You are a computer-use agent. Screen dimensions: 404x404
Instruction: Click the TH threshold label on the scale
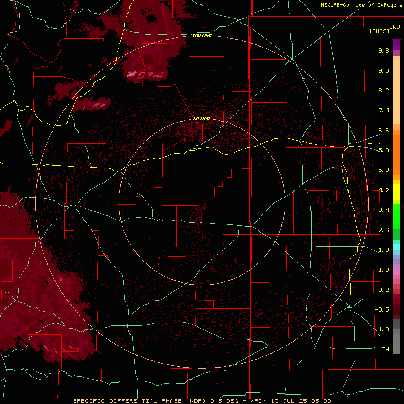(x=386, y=350)
